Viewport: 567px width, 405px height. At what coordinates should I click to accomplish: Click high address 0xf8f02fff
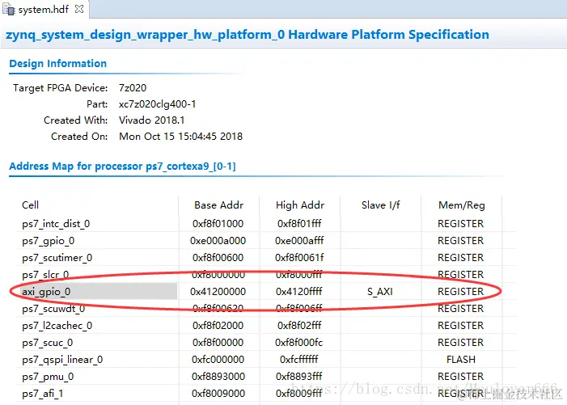(299, 326)
